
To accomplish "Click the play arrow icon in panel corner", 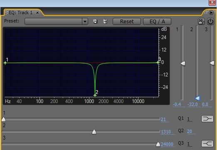I will (x=211, y=12).
